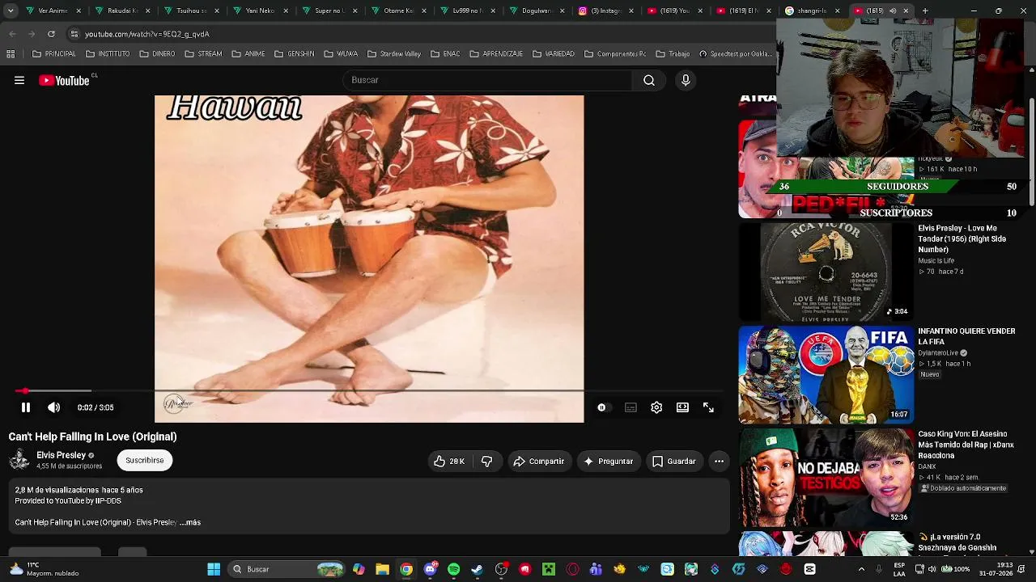Show hidden system tray icons
This screenshot has width=1036, height=582.
click(x=861, y=569)
